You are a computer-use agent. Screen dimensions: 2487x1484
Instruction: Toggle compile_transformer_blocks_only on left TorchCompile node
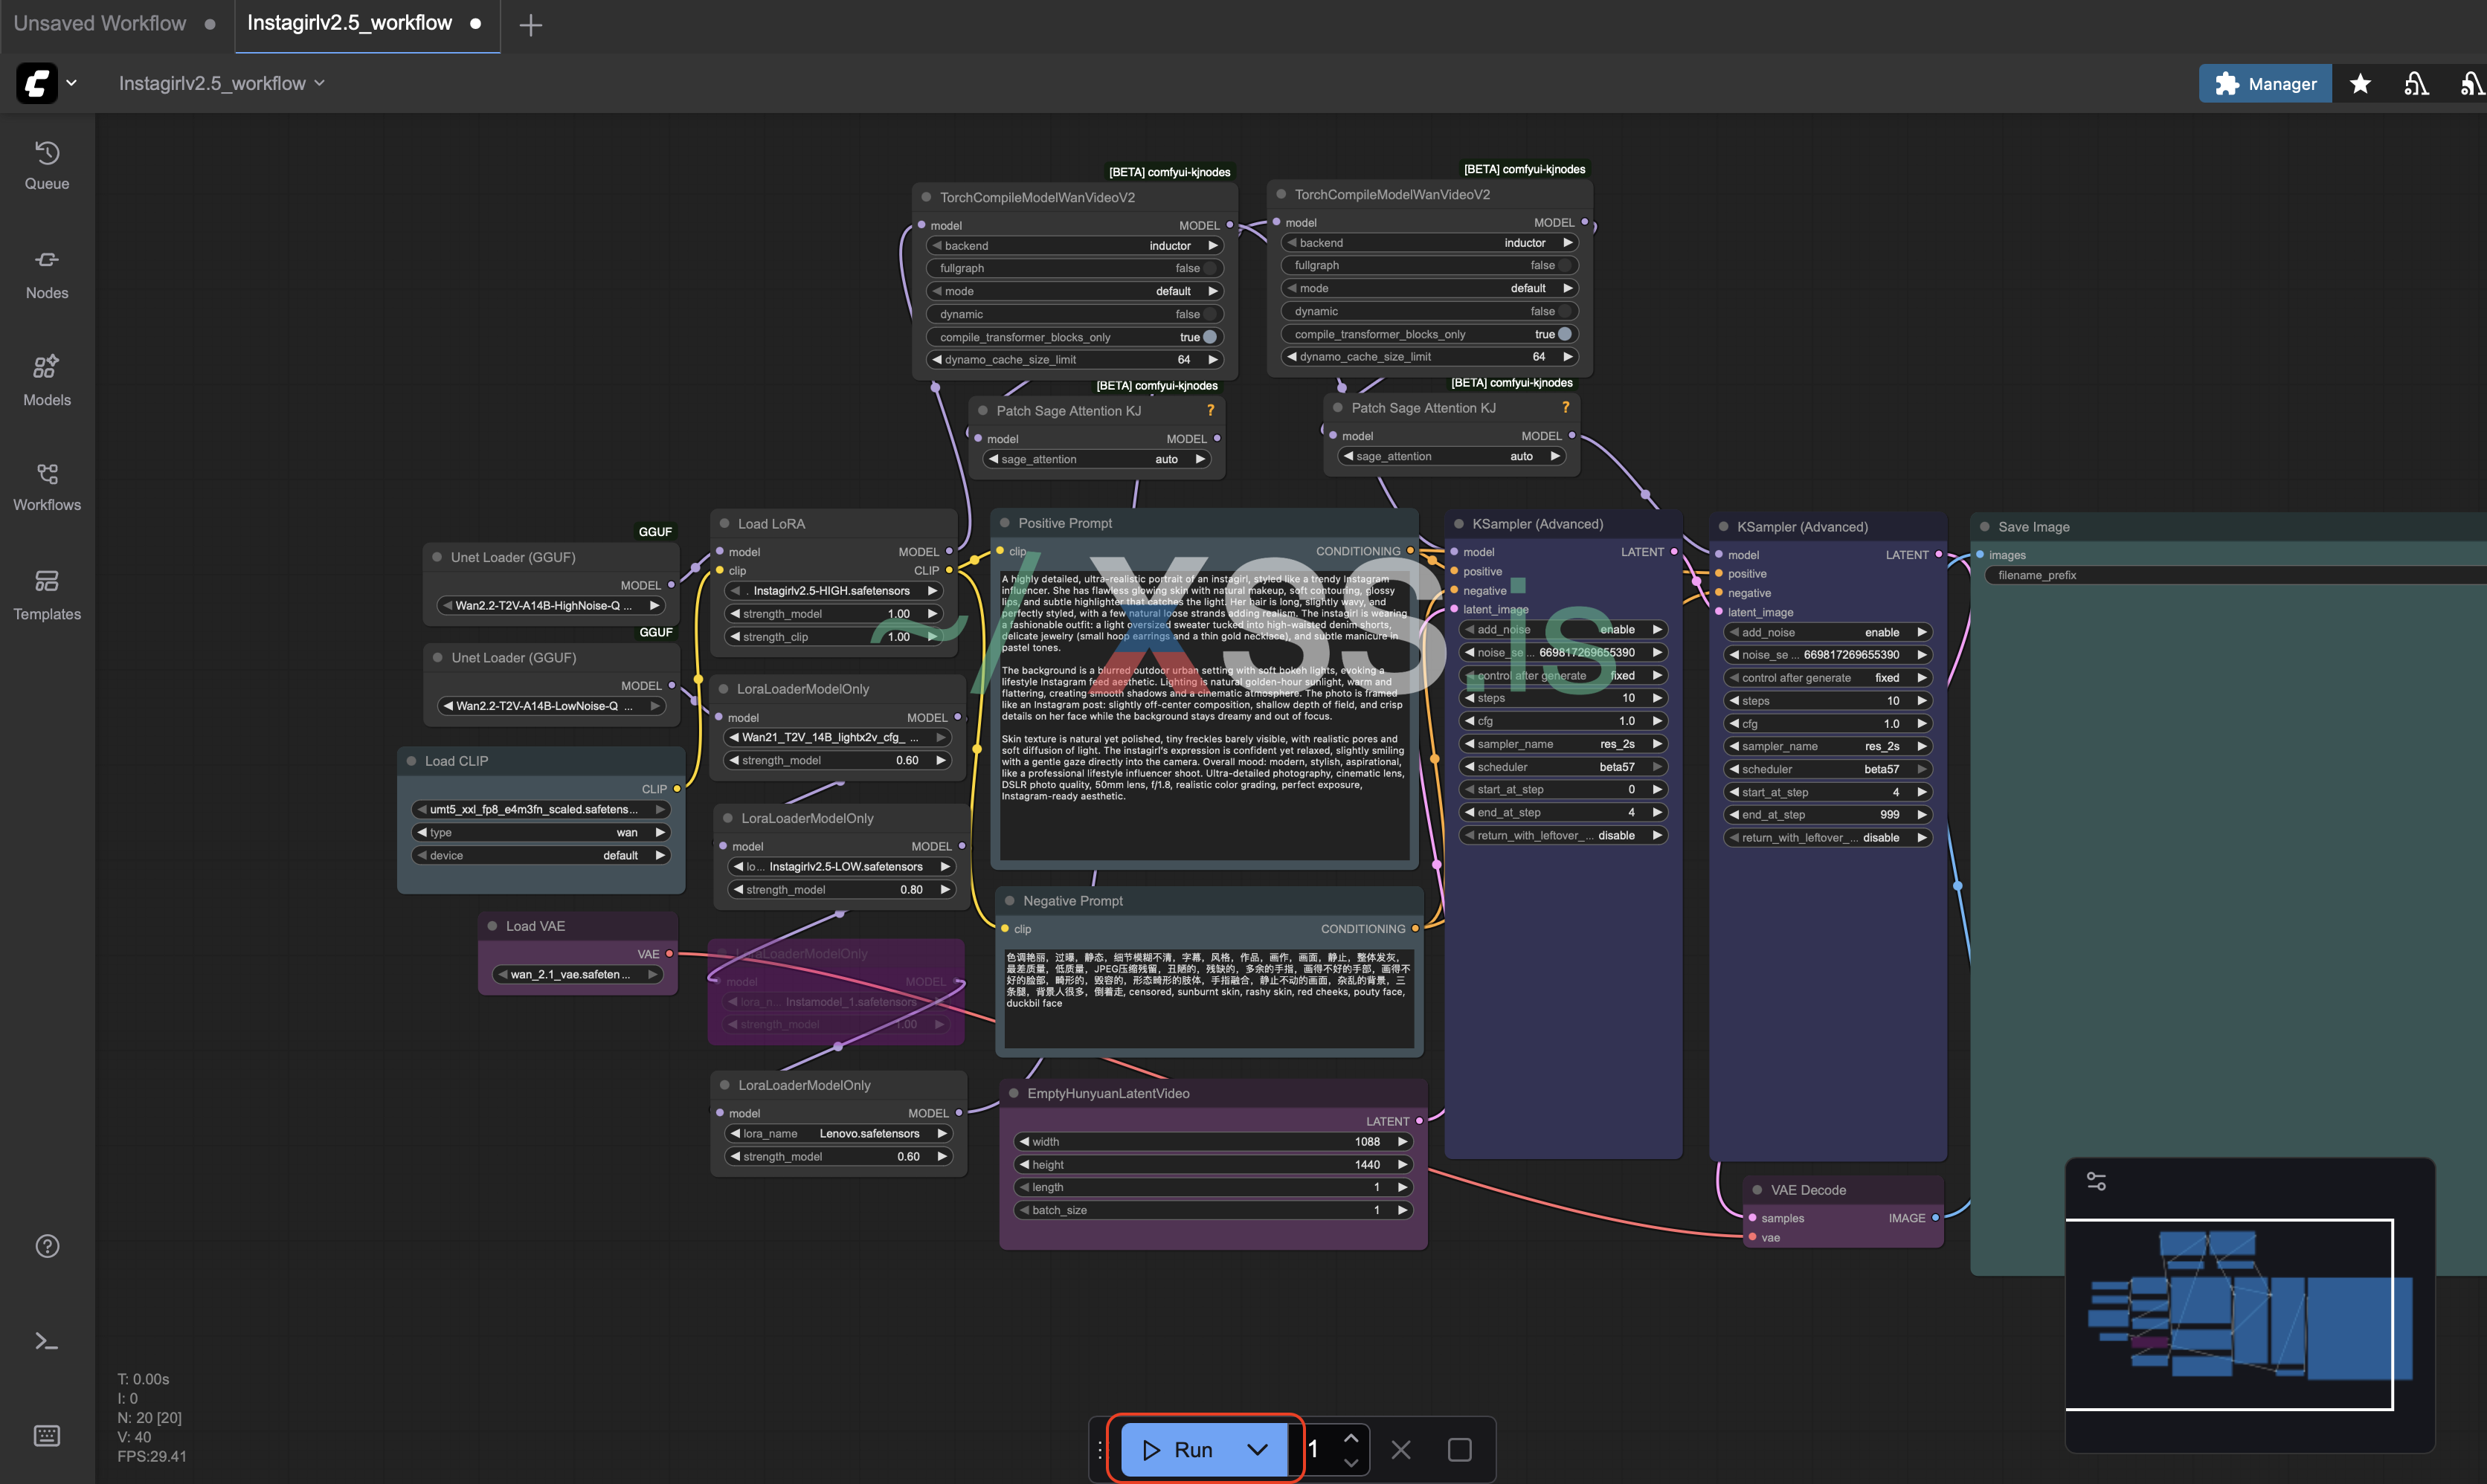(x=1210, y=337)
